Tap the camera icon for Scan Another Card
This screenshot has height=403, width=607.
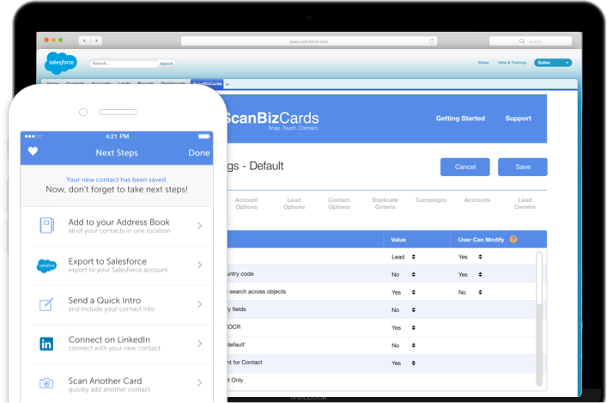click(x=46, y=383)
